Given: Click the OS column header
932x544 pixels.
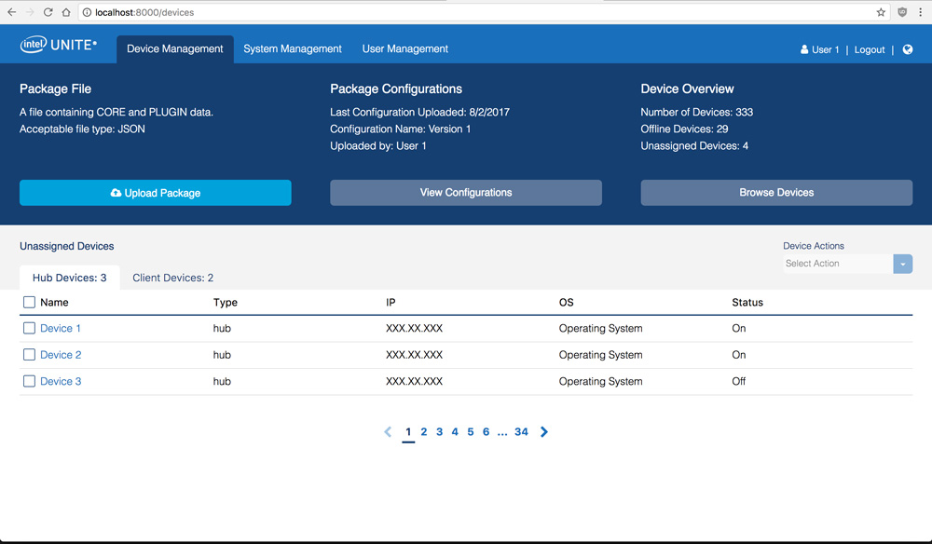Looking at the screenshot, I should pos(566,303).
